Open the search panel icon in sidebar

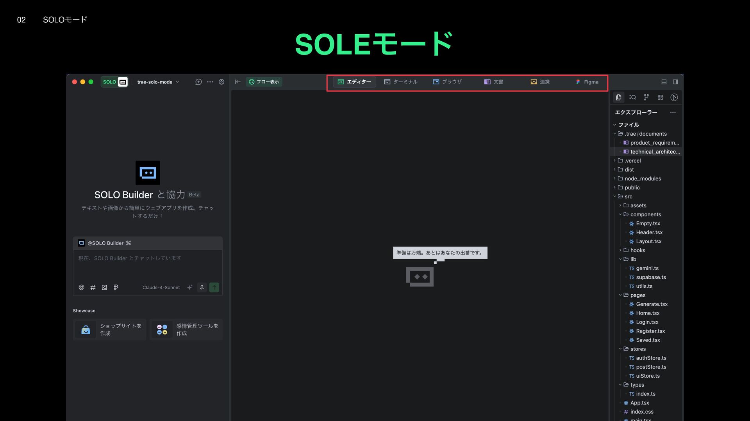(x=633, y=97)
